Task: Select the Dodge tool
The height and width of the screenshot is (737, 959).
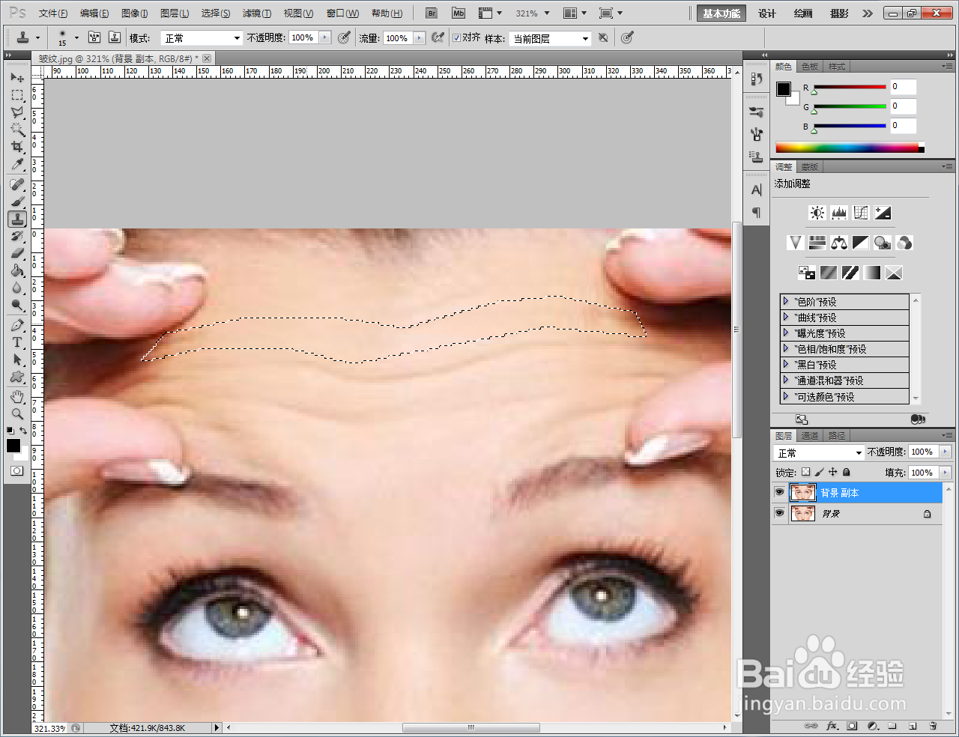Action: point(17,305)
